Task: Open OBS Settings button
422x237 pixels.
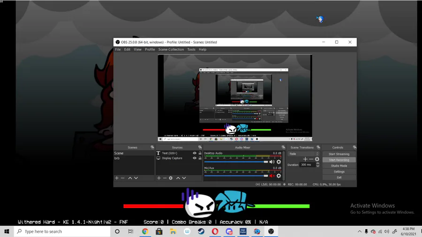Action: tap(339, 172)
